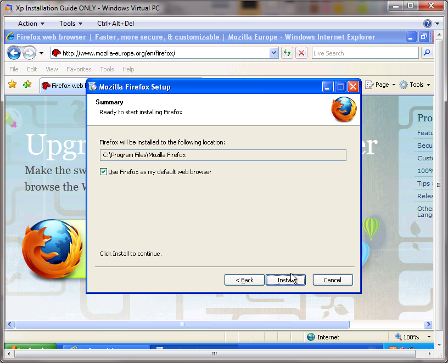This screenshot has height=363, width=448.
Task: Click the Virtual PC window title icon
Action: [x=9, y=8]
